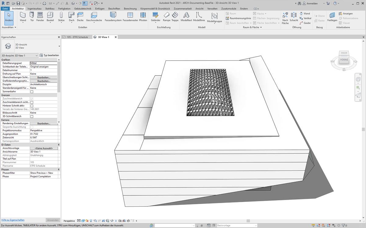Screen dimensions: 366x228
Task: Select the Fassadensystem tool
Action: pyautogui.click(x=113, y=17)
